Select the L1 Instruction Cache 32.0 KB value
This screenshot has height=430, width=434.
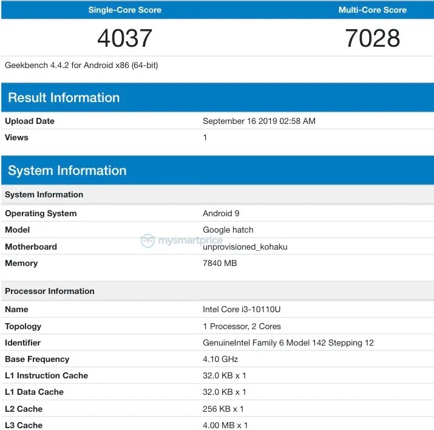tap(224, 375)
